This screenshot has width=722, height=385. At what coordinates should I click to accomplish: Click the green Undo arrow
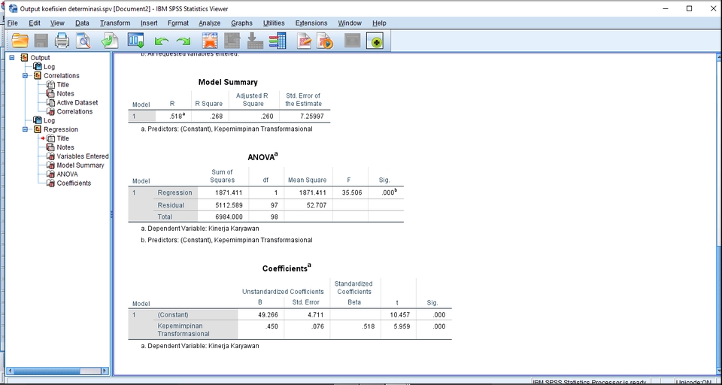pos(162,41)
